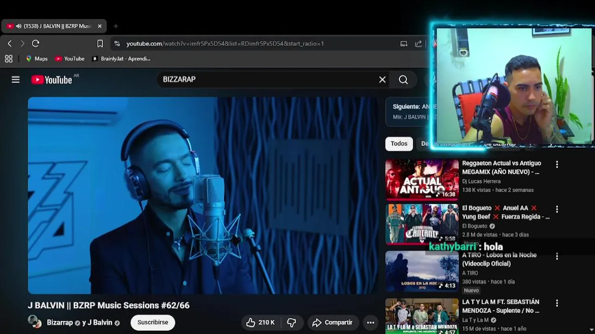The height and width of the screenshot is (334, 595).
Task: Open YouTube bookmark
Action: (70, 58)
